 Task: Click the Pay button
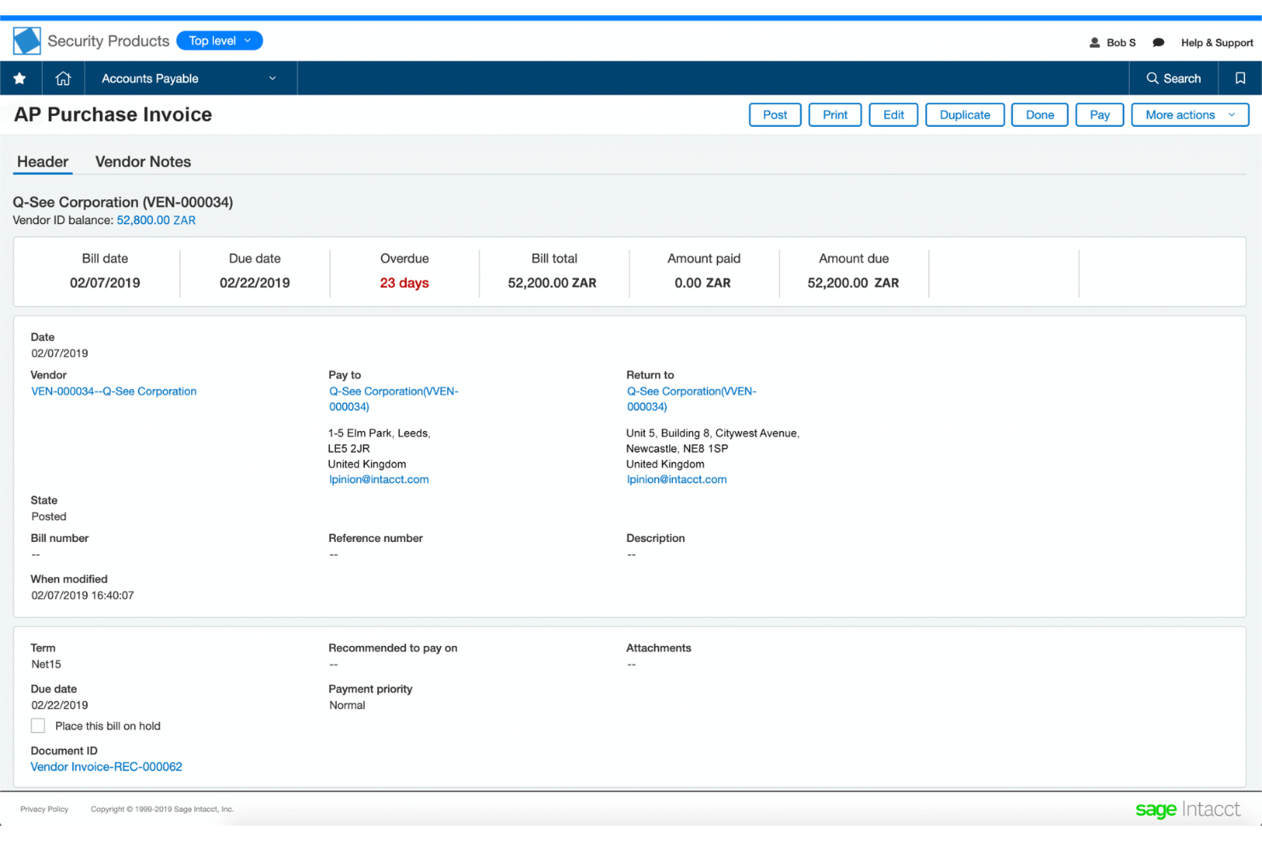(x=1099, y=114)
